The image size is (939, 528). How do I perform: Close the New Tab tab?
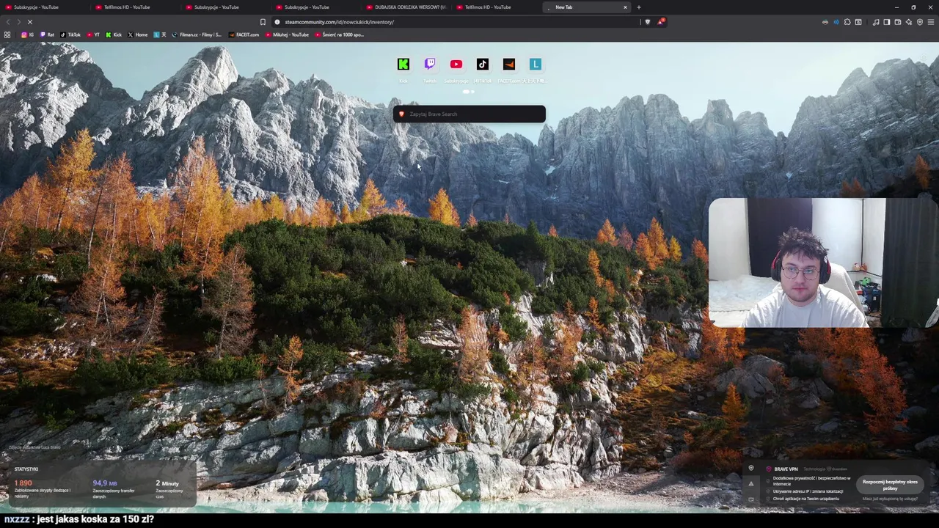[625, 7]
